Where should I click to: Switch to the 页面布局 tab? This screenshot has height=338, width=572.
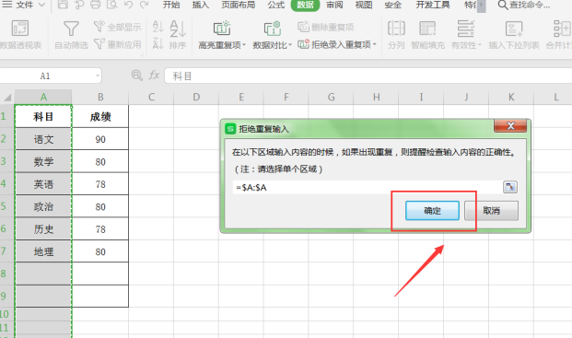coord(239,5)
